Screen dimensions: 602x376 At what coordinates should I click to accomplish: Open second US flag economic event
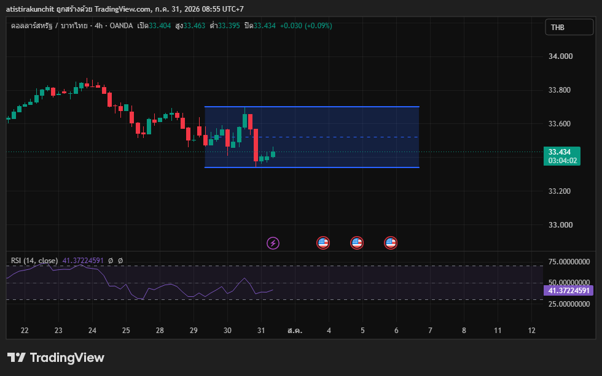coord(357,243)
